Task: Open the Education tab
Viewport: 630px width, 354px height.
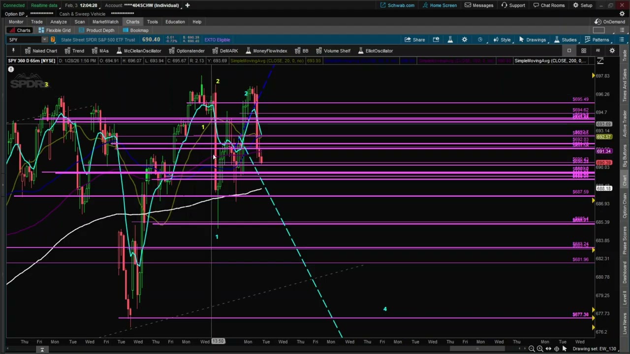Action: click(x=175, y=22)
